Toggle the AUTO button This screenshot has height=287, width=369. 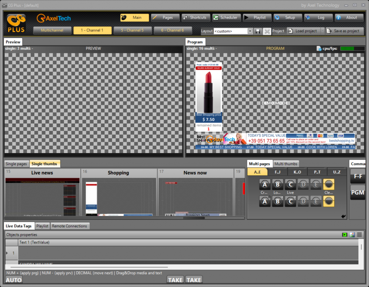[x=14, y=280]
